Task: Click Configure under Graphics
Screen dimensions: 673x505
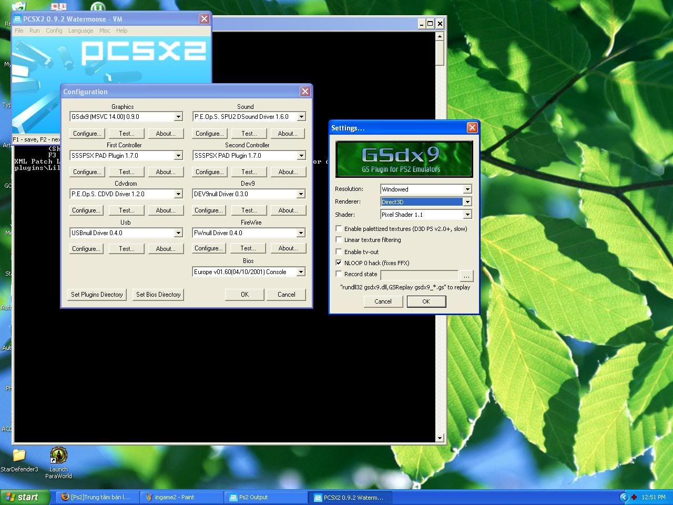Action: click(x=87, y=134)
